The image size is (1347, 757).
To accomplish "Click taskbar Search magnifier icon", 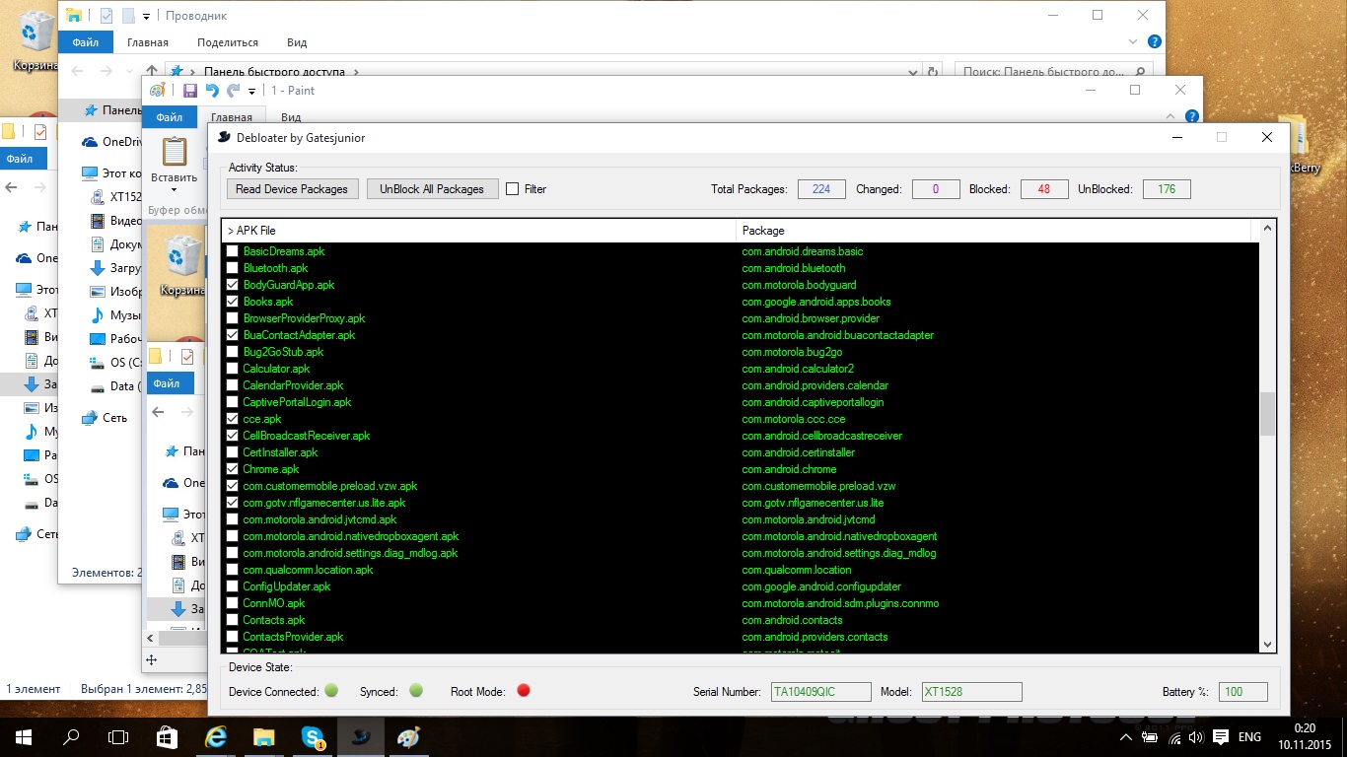I will 71,736.
